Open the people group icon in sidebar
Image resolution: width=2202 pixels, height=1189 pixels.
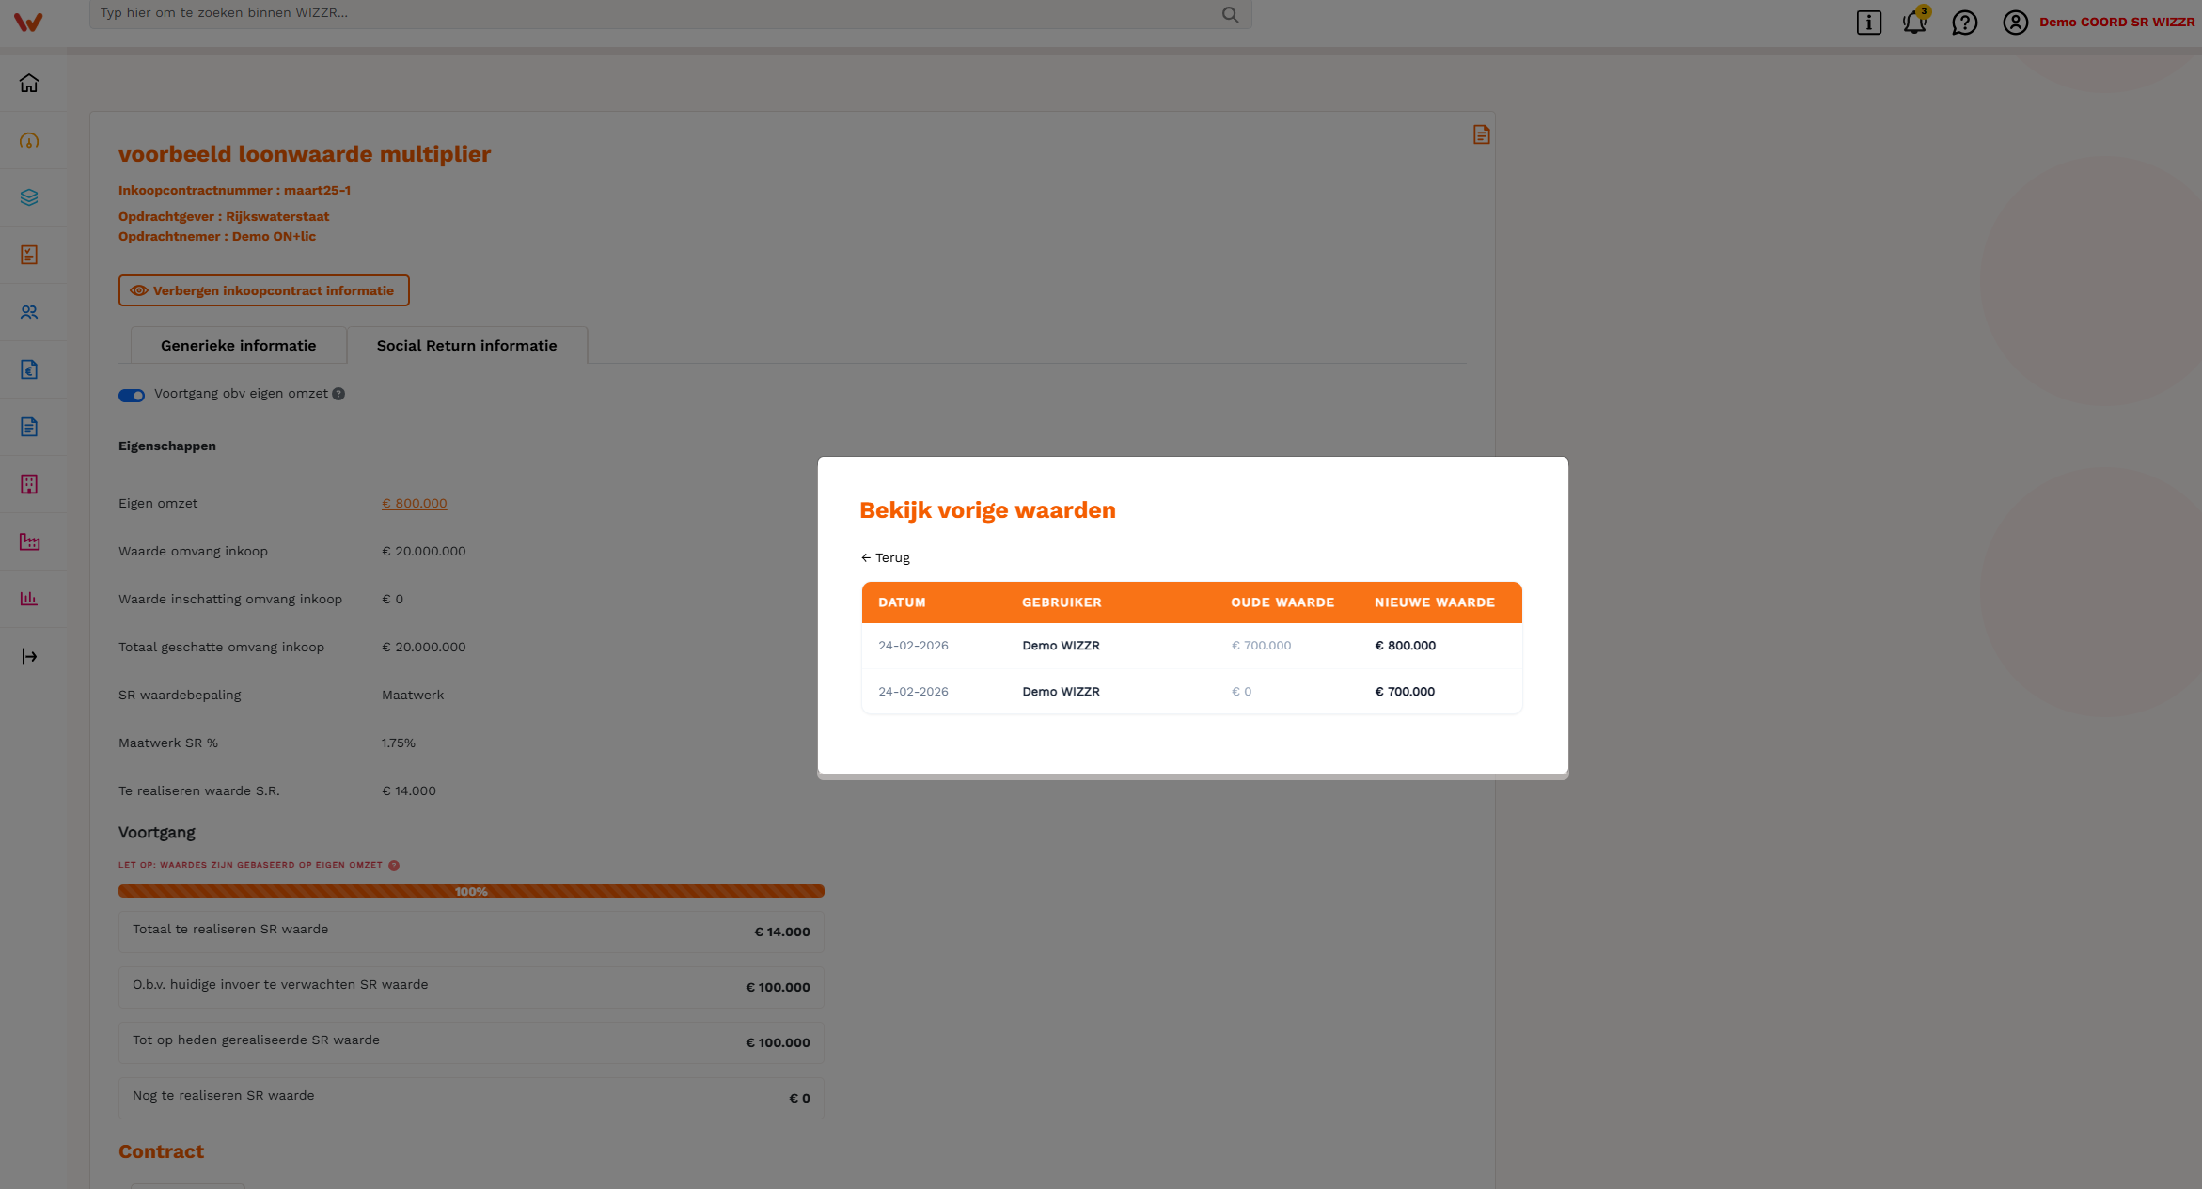pos(29,313)
